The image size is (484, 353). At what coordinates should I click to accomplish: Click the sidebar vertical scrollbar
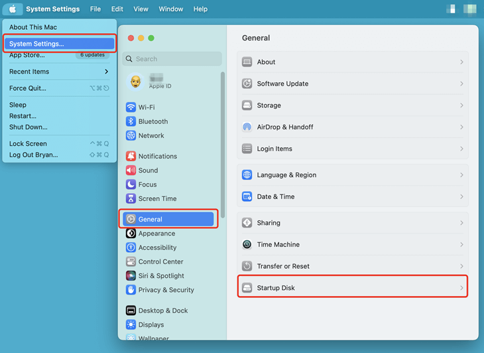(223, 145)
